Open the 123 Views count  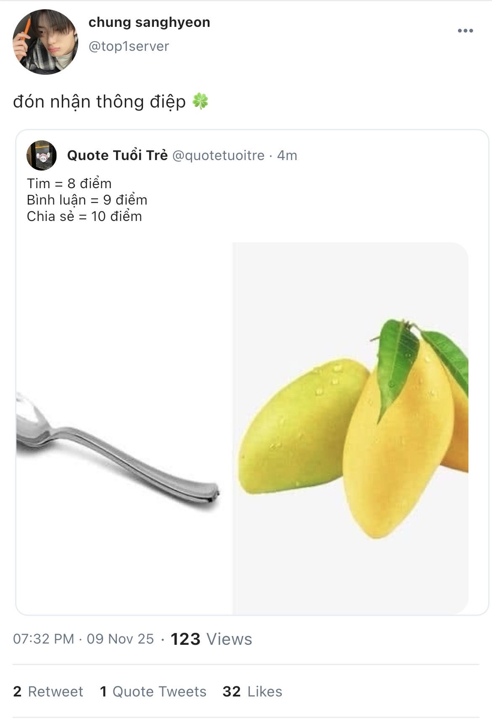point(211,639)
